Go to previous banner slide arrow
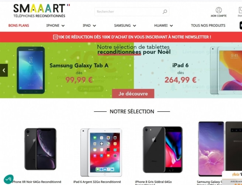The height and width of the screenshot is (185, 242). (x=4, y=70)
